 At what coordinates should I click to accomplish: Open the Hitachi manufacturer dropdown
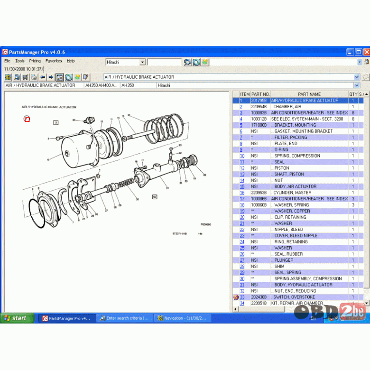click(142, 62)
